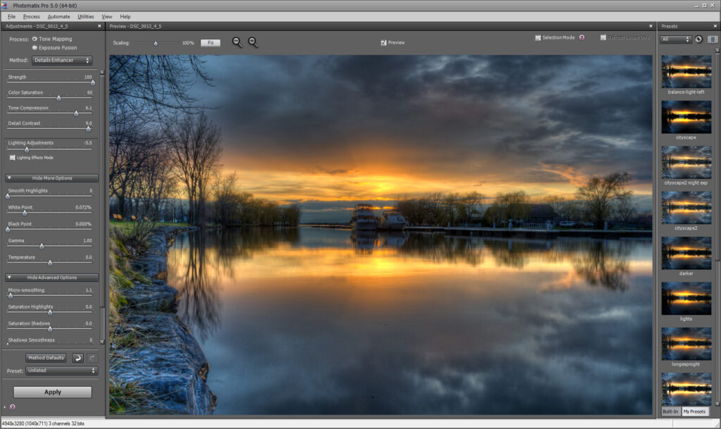Select the cityscape preset thumbnail

[x=686, y=117]
